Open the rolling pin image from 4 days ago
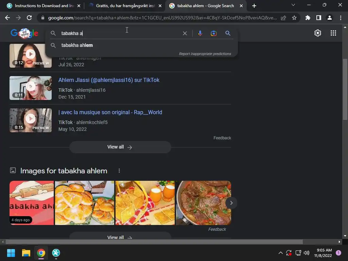 pos(32,203)
